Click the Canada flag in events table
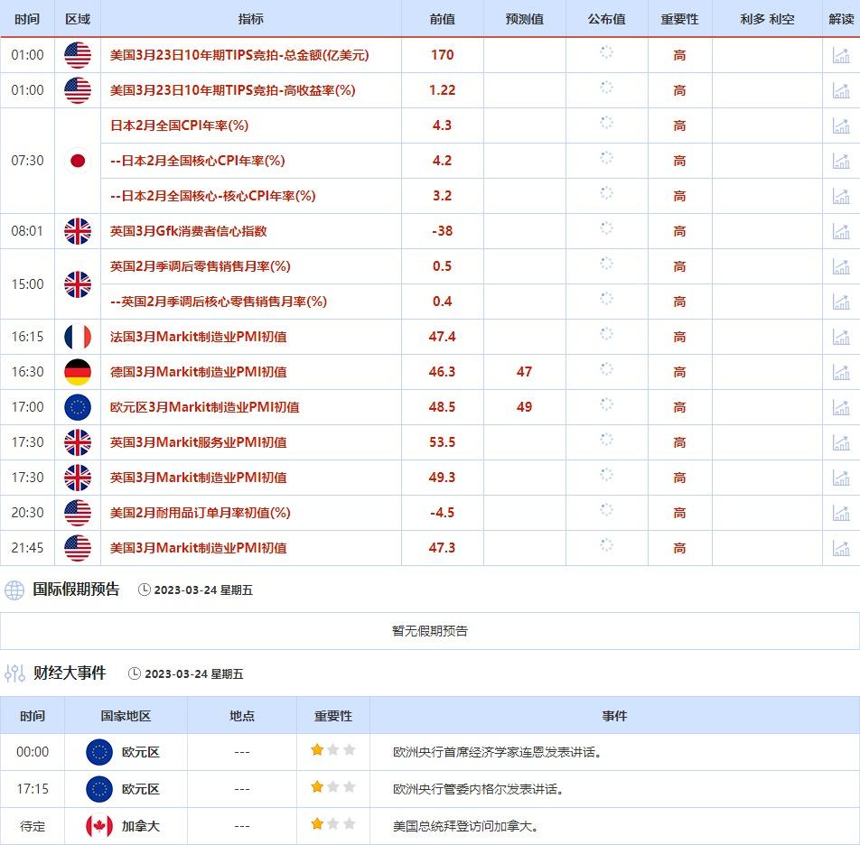 point(99,826)
